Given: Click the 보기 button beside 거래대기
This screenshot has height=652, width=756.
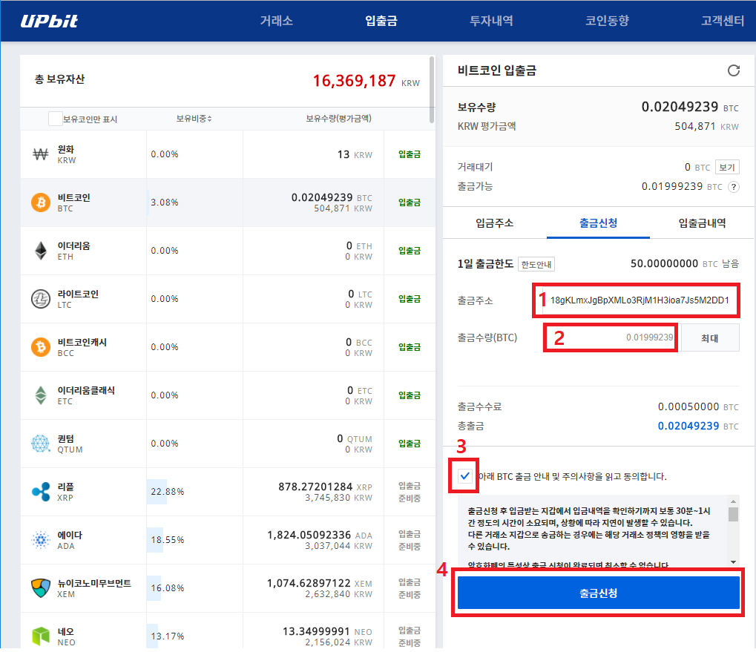Looking at the screenshot, I should click(x=727, y=167).
